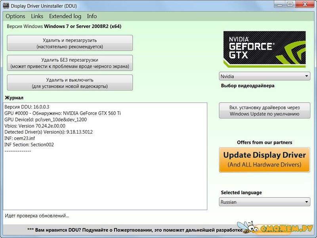Image resolution: width=317 pixels, height=238 pixels.
Task: Click the Detected Driver(s) Version(s) line
Action: (x=48, y=132)
